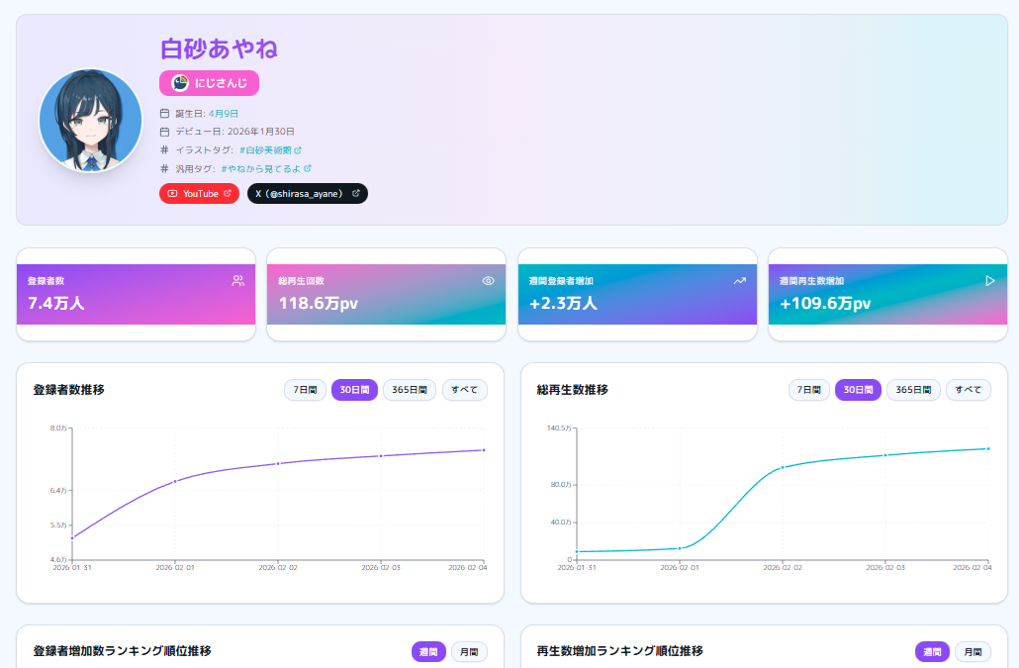Select すべて range on the 総再生数推移 chart
This screenshot has height=668, width=1019.
pos(968,390)
